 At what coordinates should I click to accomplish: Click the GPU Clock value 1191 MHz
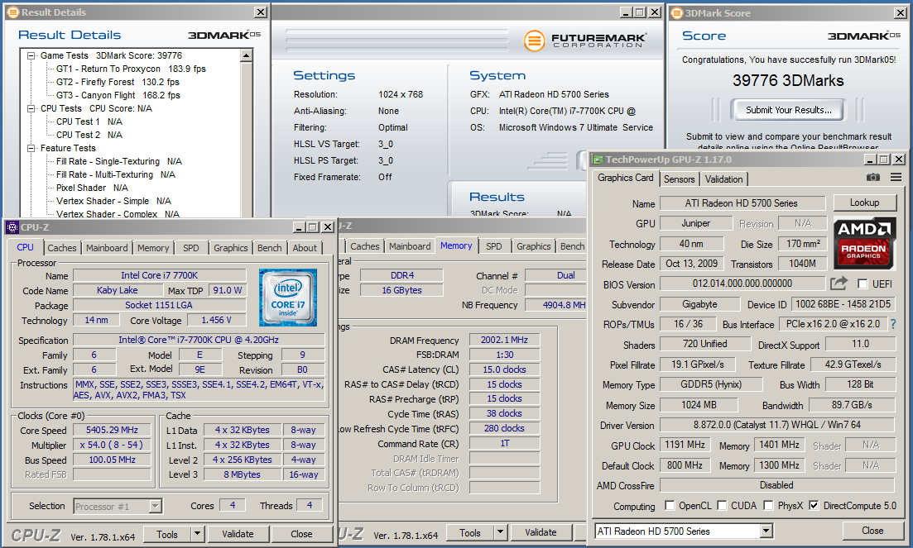pos(685,446)
